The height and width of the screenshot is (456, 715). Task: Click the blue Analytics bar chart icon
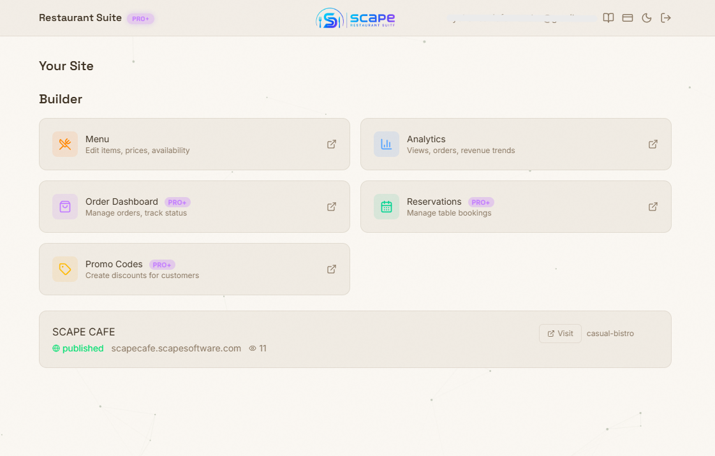tap(387, 144)
